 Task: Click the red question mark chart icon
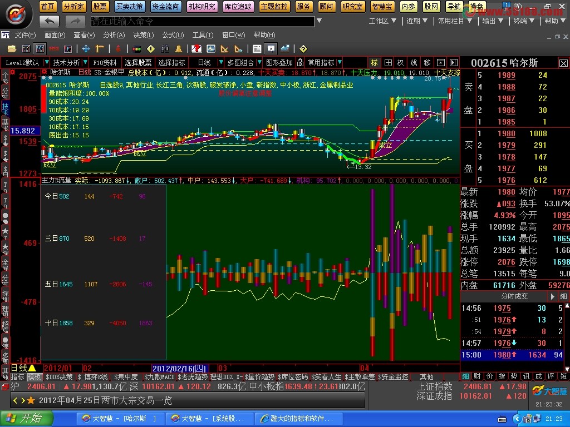(x=196, y=49)
